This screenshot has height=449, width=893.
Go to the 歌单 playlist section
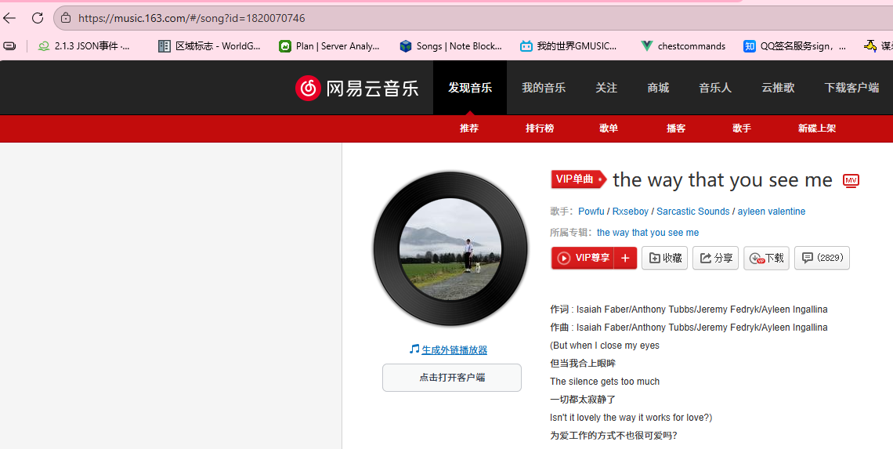tap(608, 129)
